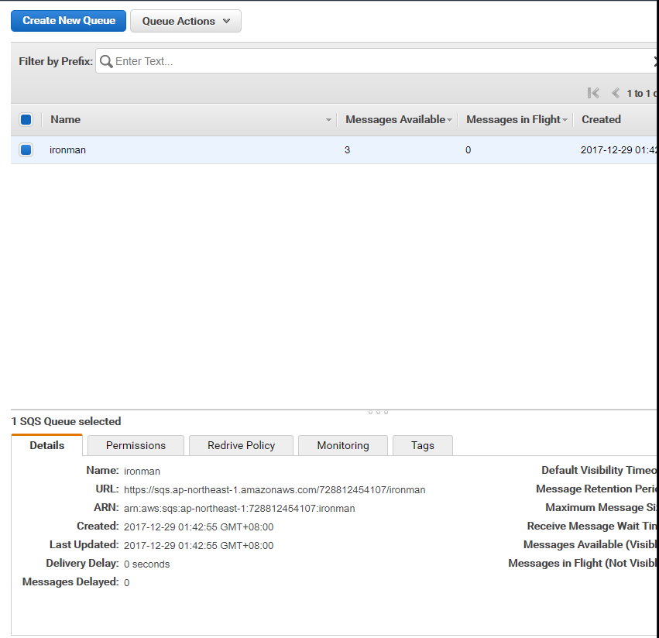Select the ironman queue row by name
The width and height of the screenshot is (659, 638).
67,150
